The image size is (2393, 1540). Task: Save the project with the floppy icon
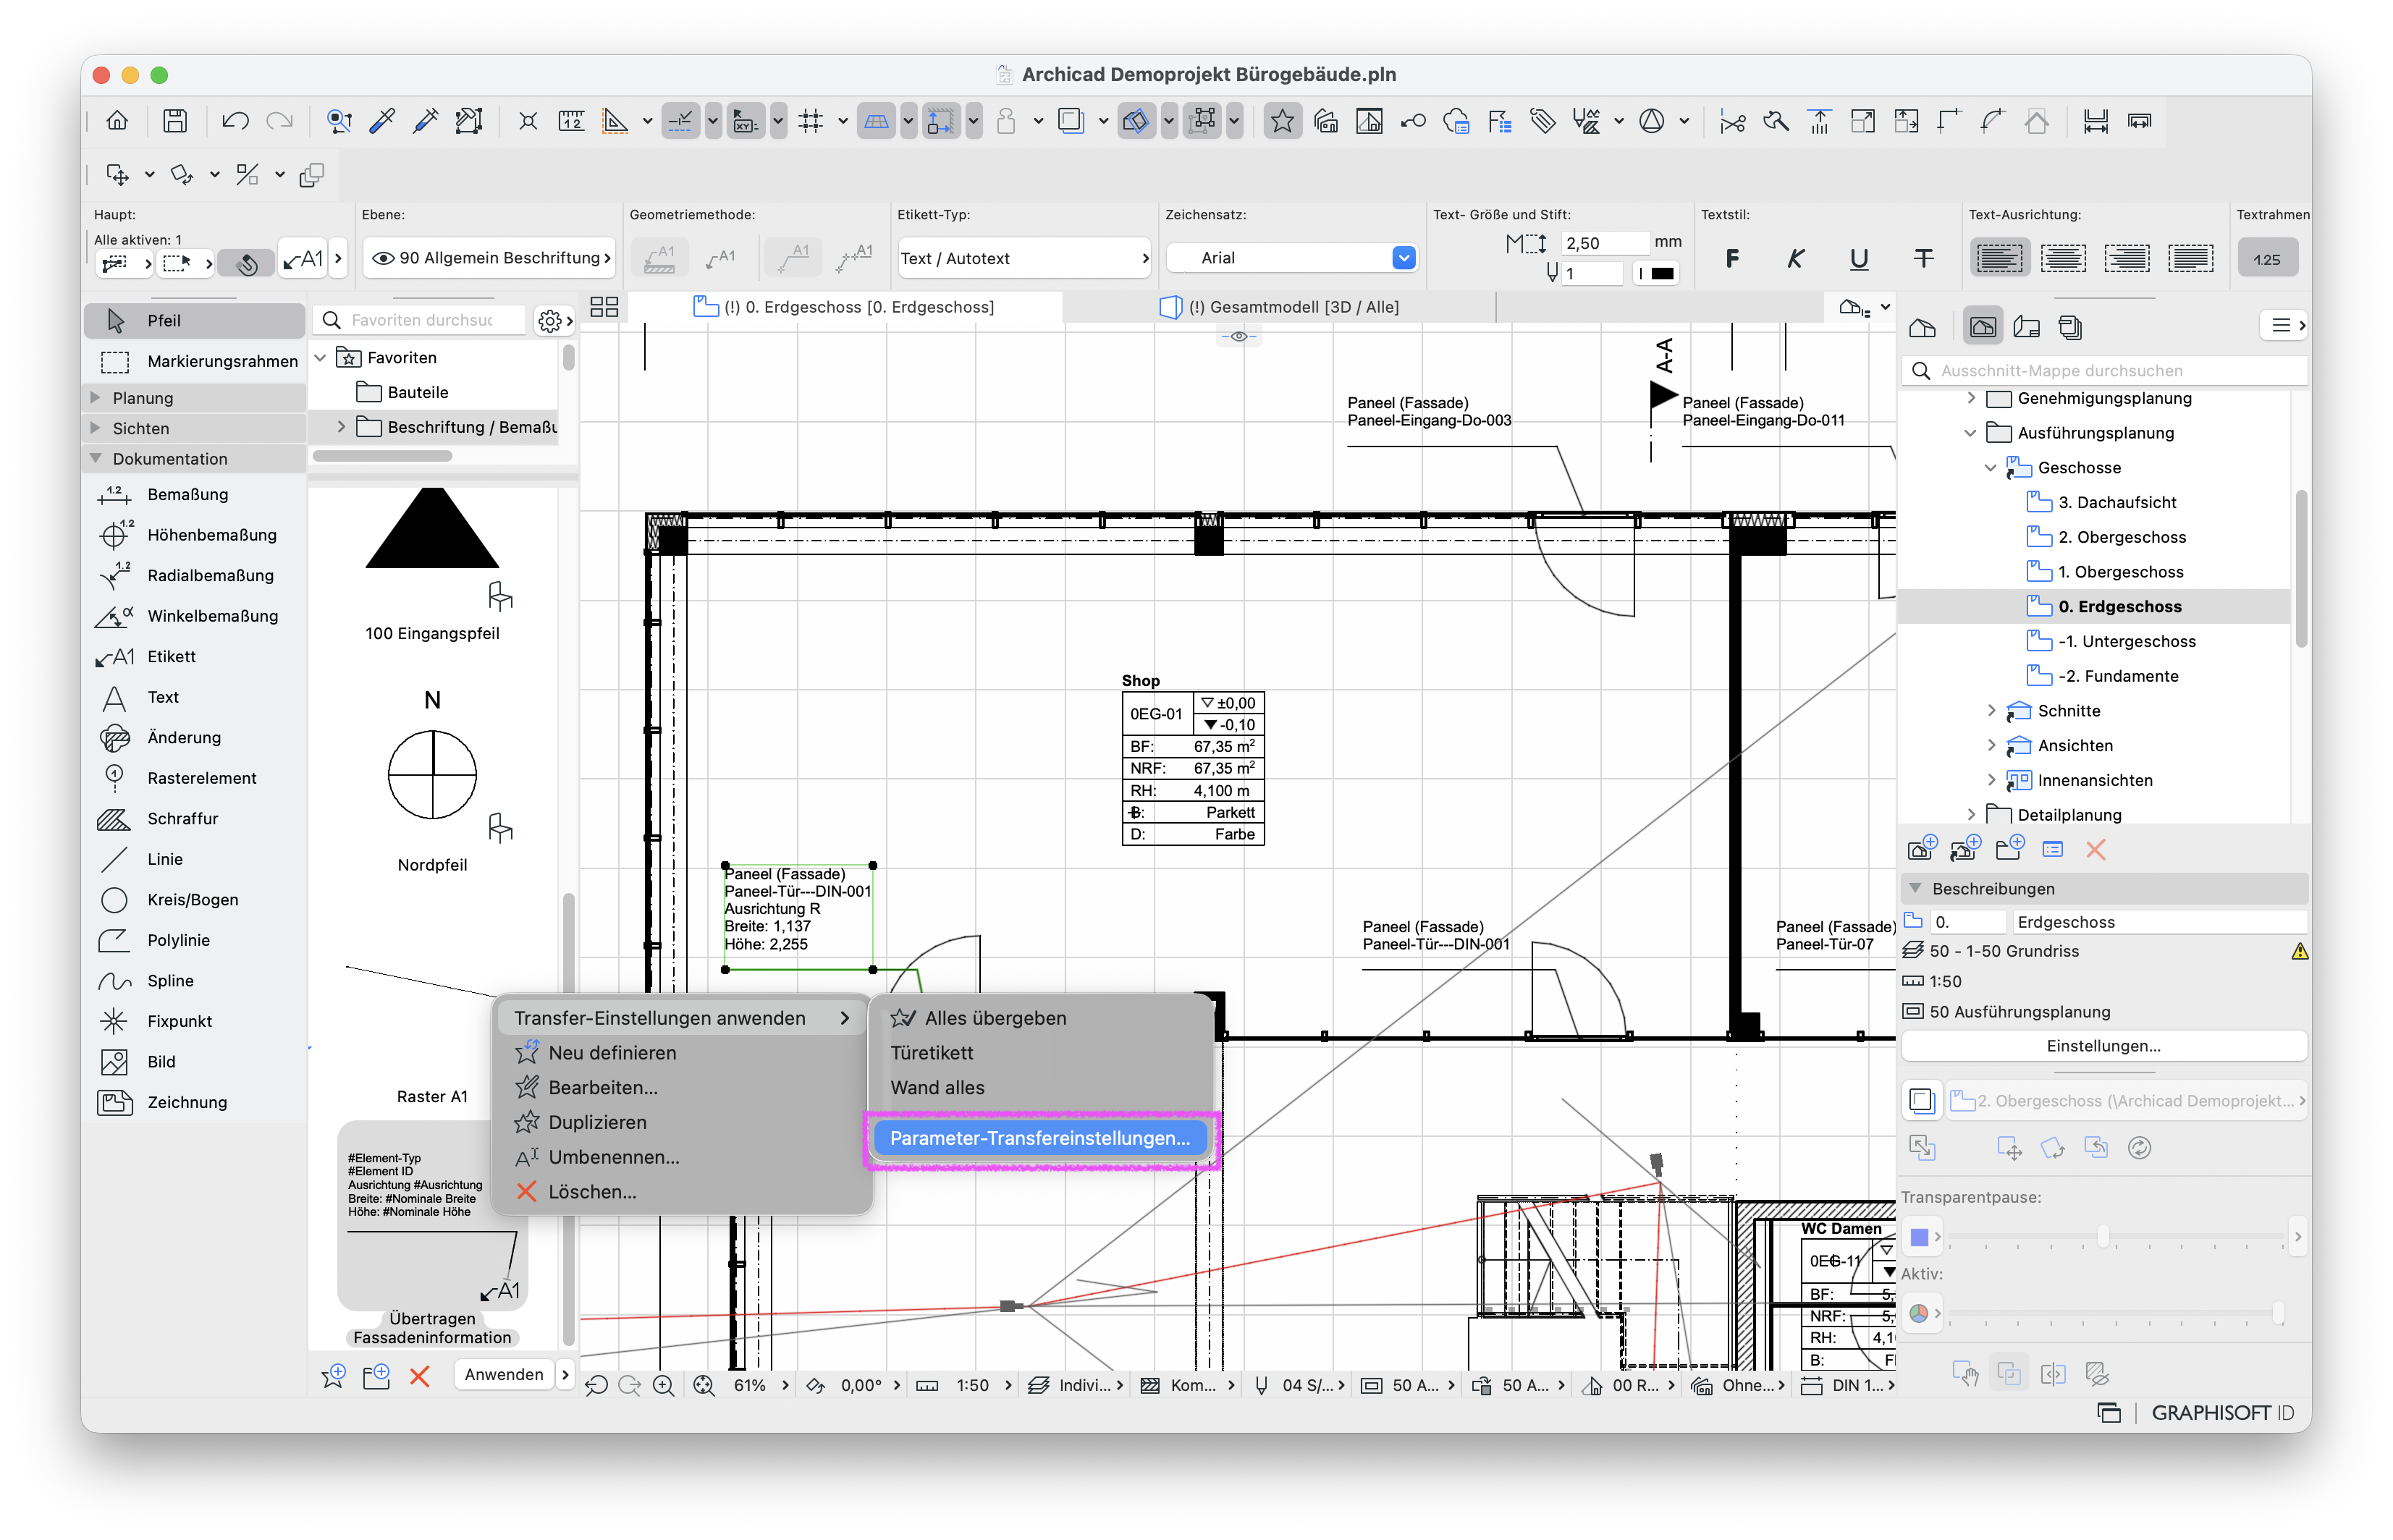175,121
